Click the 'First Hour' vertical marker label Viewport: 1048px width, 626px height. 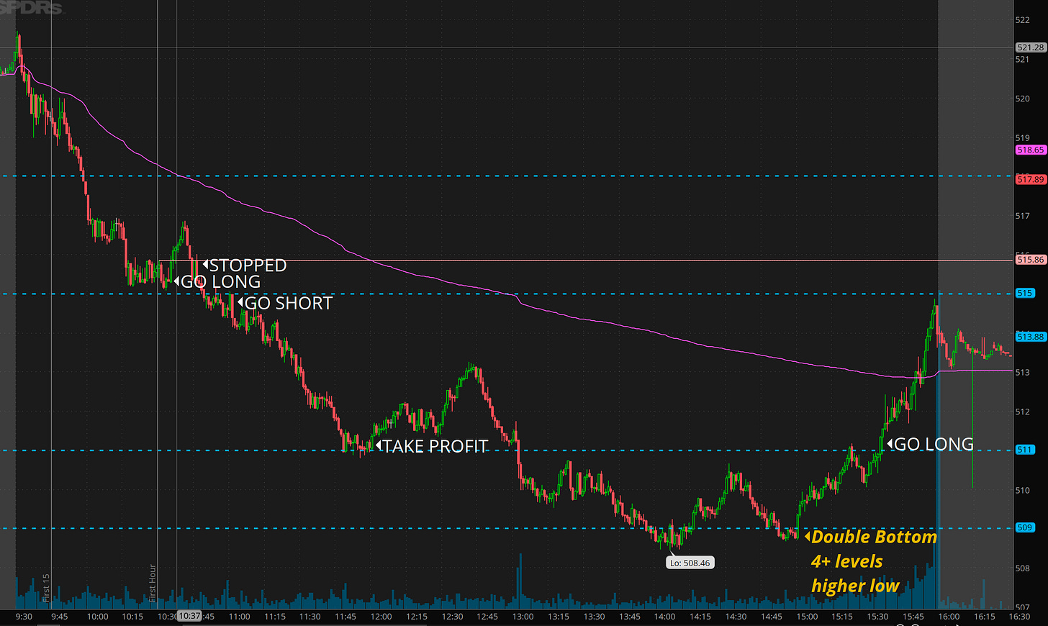coord(153,584)
